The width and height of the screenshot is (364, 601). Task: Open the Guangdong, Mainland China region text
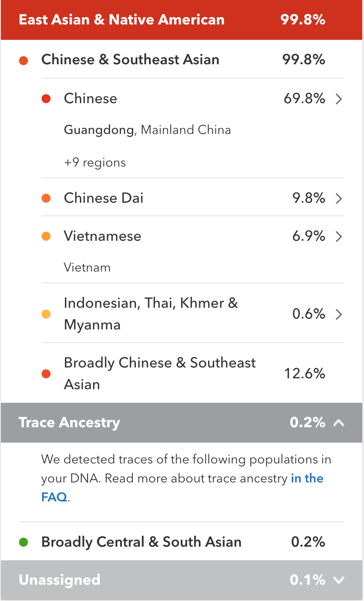click(147, 130)
